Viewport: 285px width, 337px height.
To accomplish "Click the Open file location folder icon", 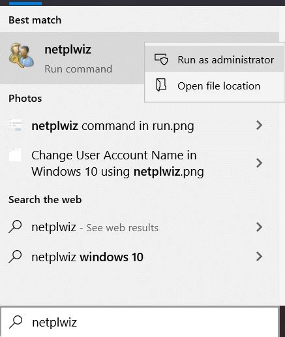I will pyautogui.click(x=161, y=85).
